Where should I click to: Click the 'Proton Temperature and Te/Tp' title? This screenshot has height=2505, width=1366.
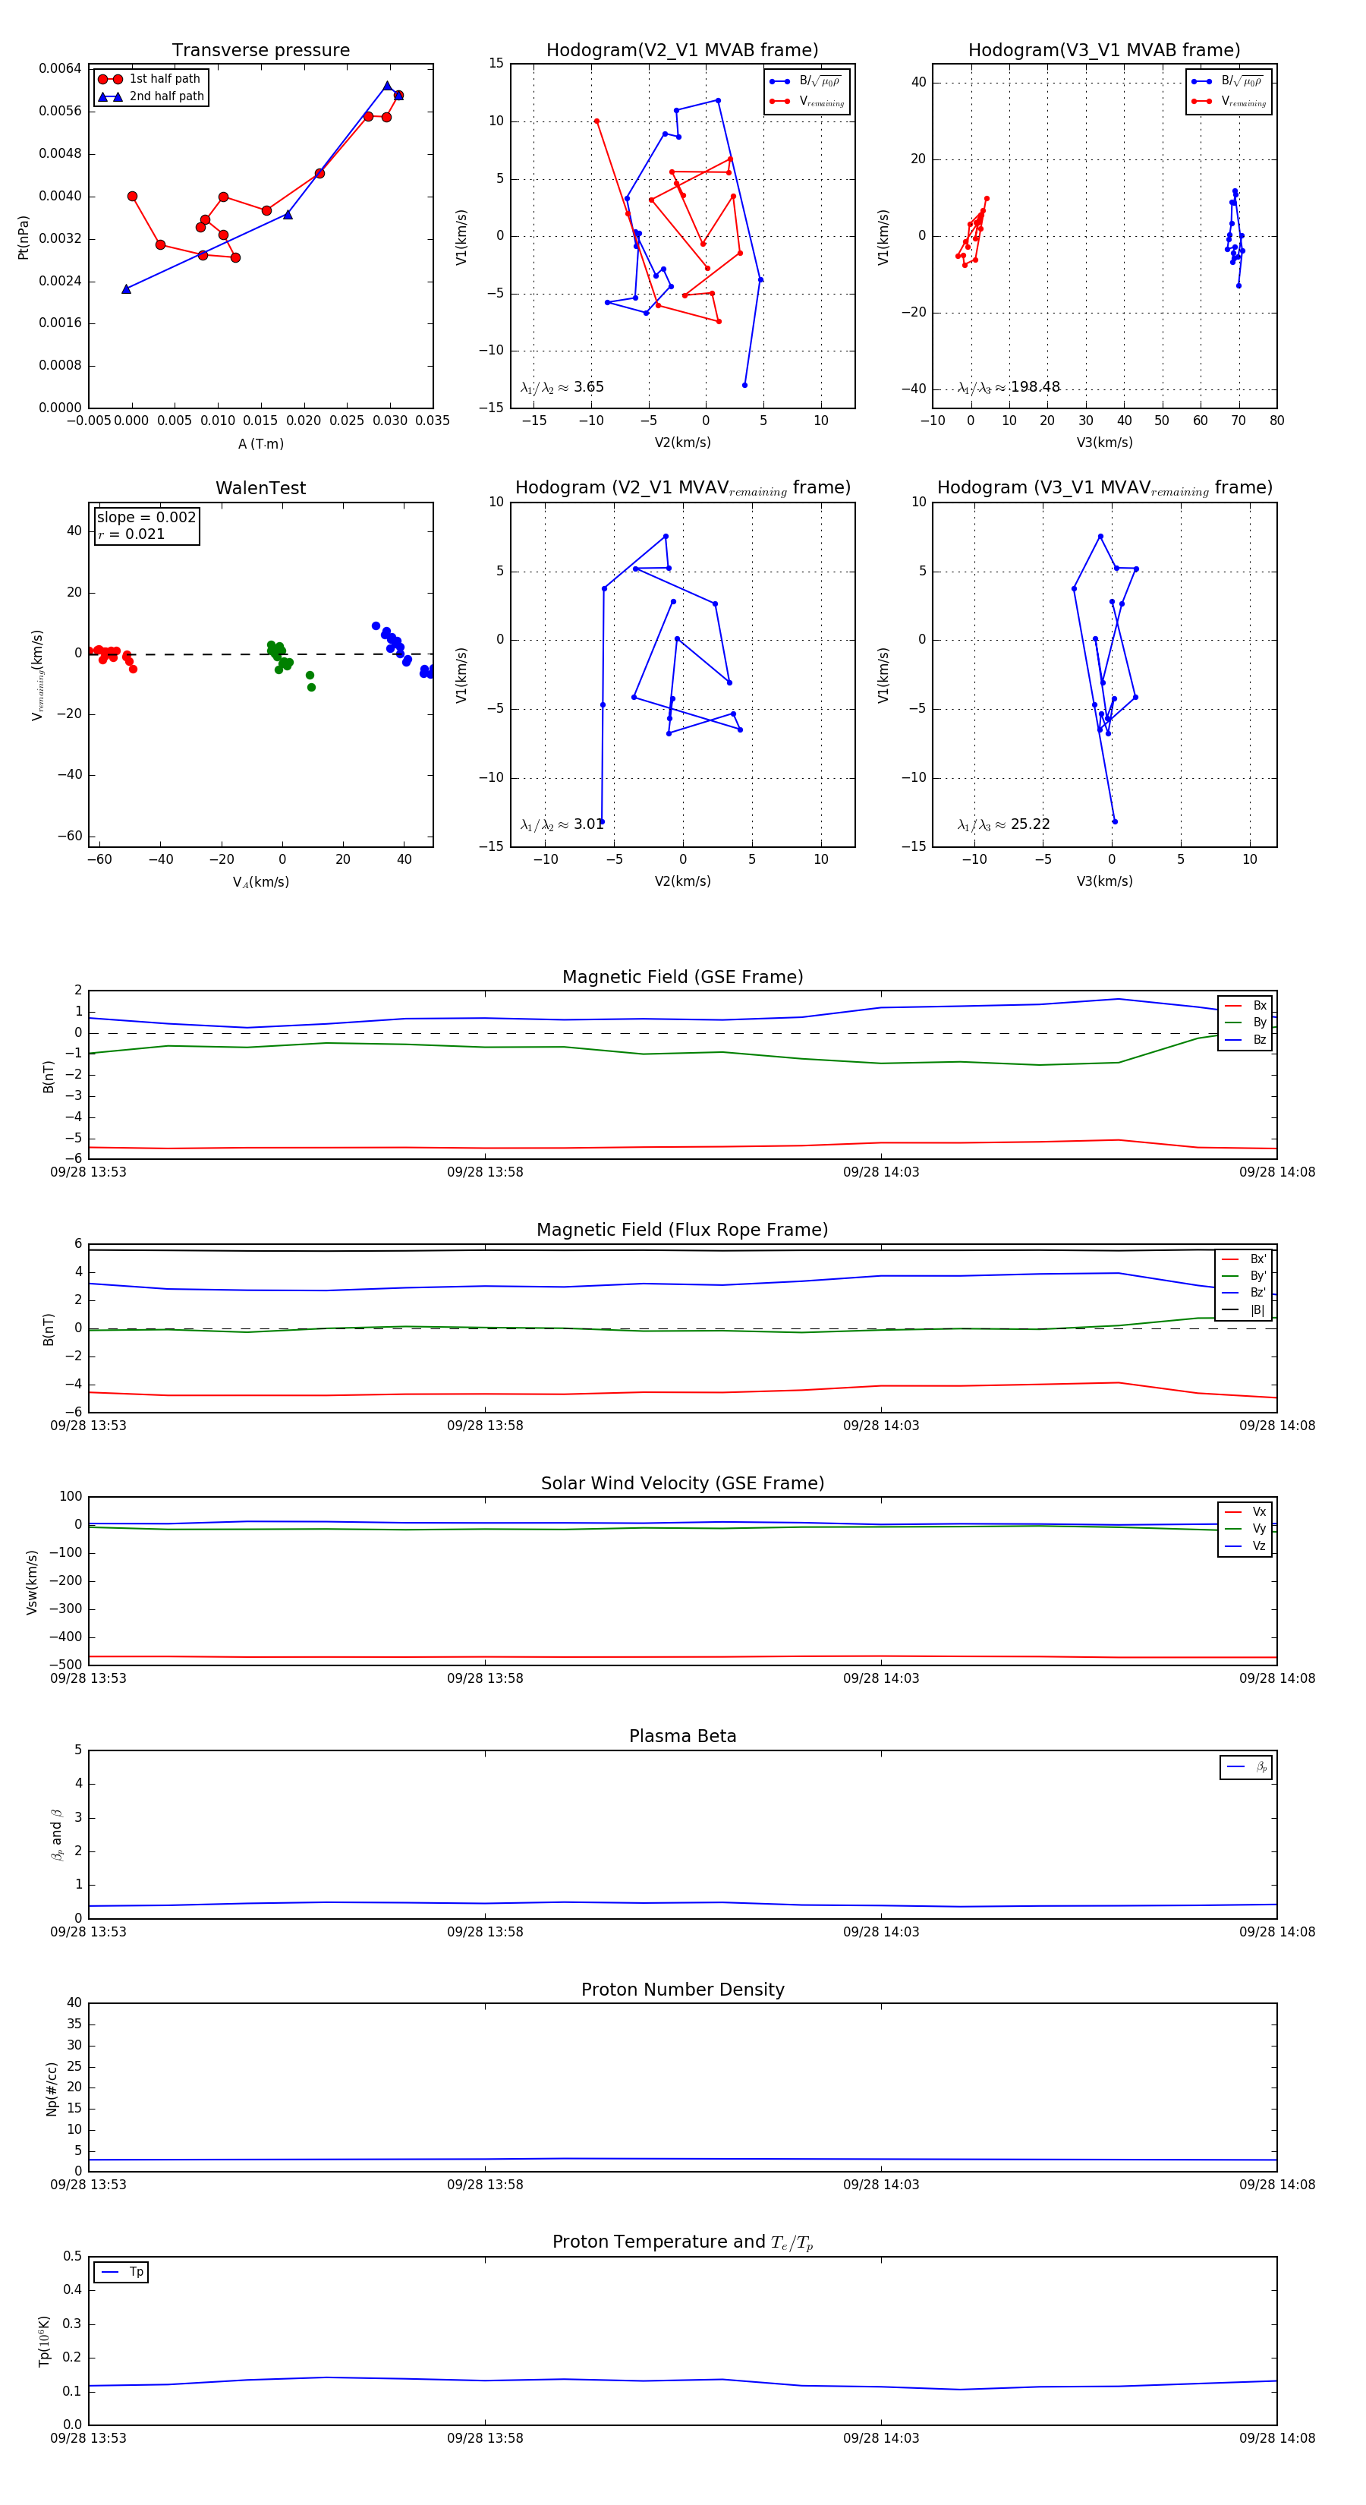(x=682, y=2242)
